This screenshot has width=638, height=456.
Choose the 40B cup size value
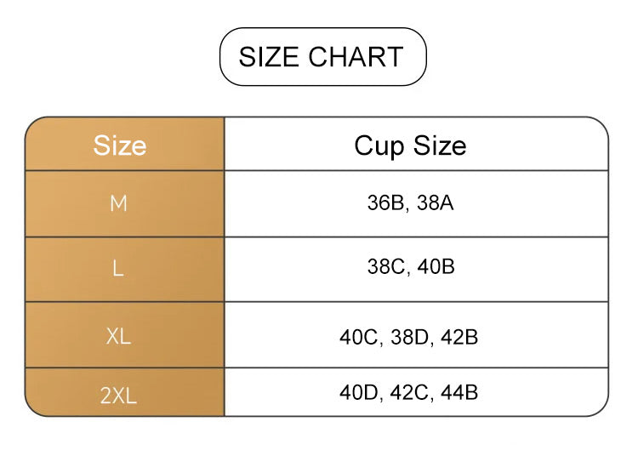pos(436,267)
